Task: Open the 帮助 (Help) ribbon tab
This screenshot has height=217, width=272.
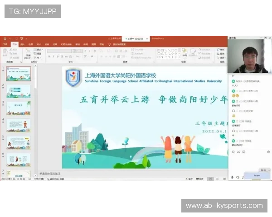Action: click(x=102, y=44)
